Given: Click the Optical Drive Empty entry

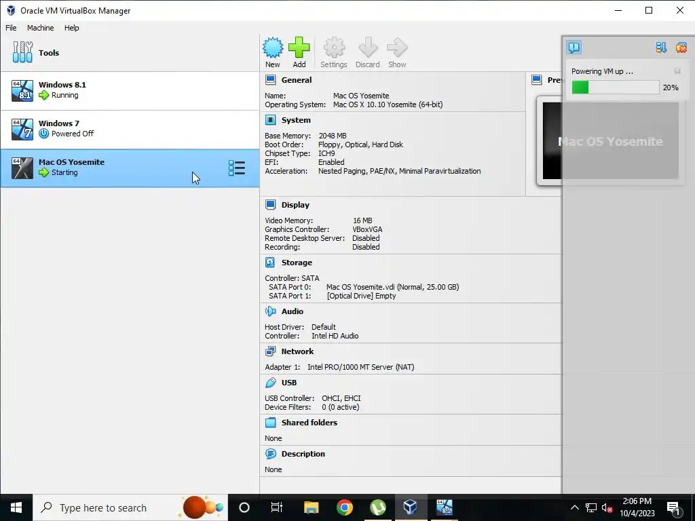Looking at the screenshot, I should (x=361, y=296).
